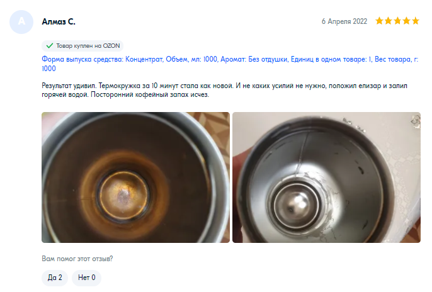This screenshot has width=432, height=292.
Task: Click the review date 6 Апреля 2022
Action: [x=344, y=21]
